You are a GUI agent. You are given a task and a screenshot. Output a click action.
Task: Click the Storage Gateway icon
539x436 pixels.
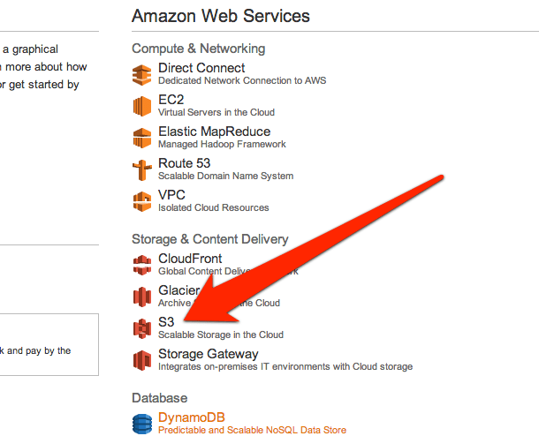[x=142, y=360]
